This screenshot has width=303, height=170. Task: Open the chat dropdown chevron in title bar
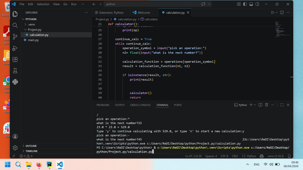click(209, 4)
